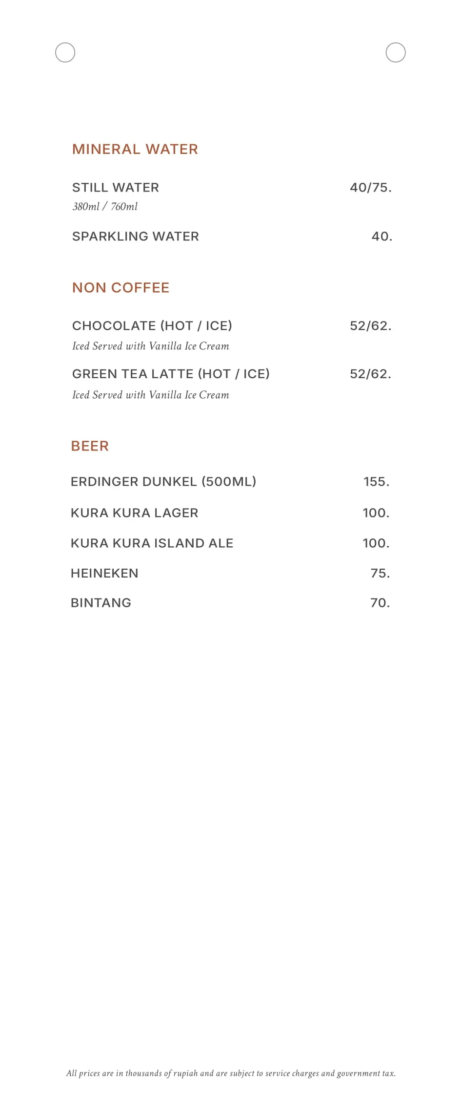Click the rupiah prices footer note
Image resolution: width=461 pixels, height=1116 pixels.
click(x=231, y=1073)
